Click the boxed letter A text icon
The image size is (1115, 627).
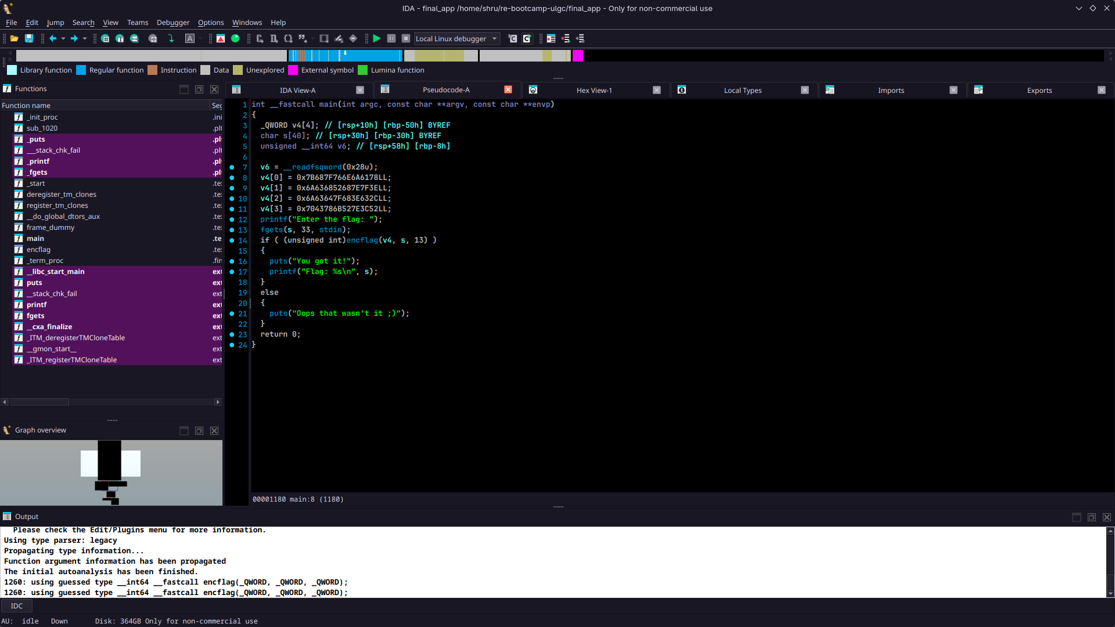[190, 38]
